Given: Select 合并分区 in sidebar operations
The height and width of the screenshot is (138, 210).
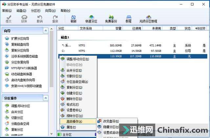Looking at the screenshot, I should 14,112.
